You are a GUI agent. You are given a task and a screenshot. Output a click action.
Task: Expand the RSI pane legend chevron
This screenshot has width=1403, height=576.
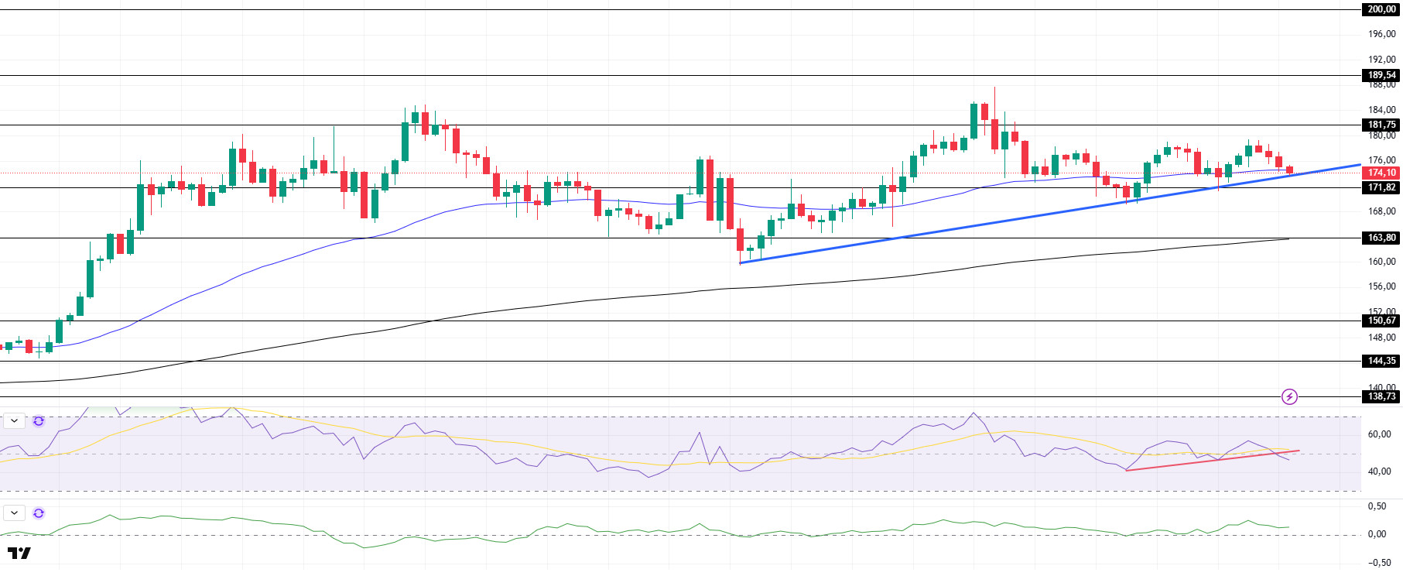pyautogui.click(x=15, y=421)
